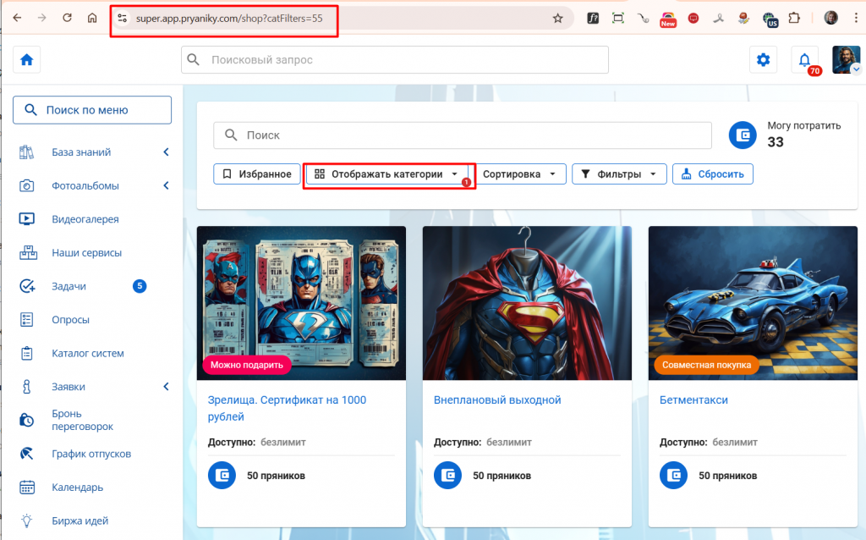Expand the База знаний menu section
866x540 pixels.
166,152
